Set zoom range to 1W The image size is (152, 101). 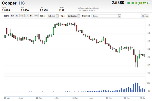click(x=12, y=16)
